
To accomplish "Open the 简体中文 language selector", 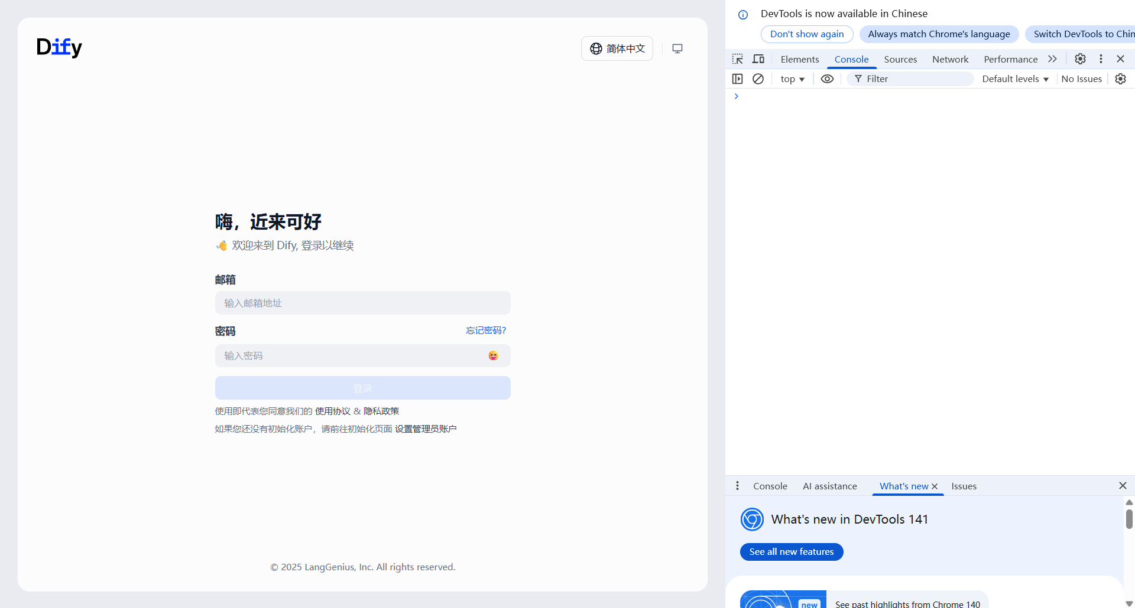I will [x=617, y=48].
